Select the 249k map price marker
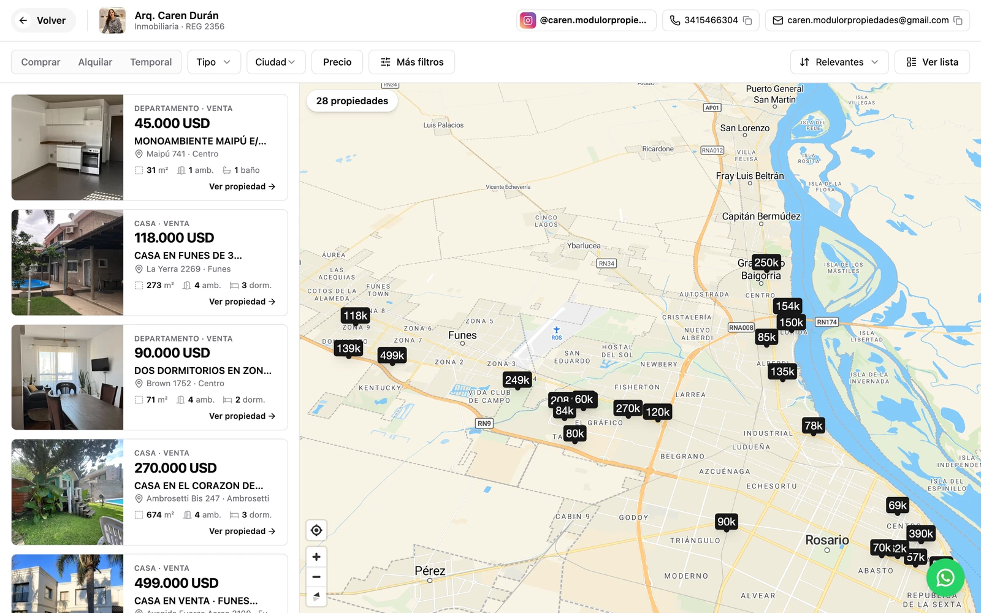Screen dimensions: 981x613 click(517, 380)
